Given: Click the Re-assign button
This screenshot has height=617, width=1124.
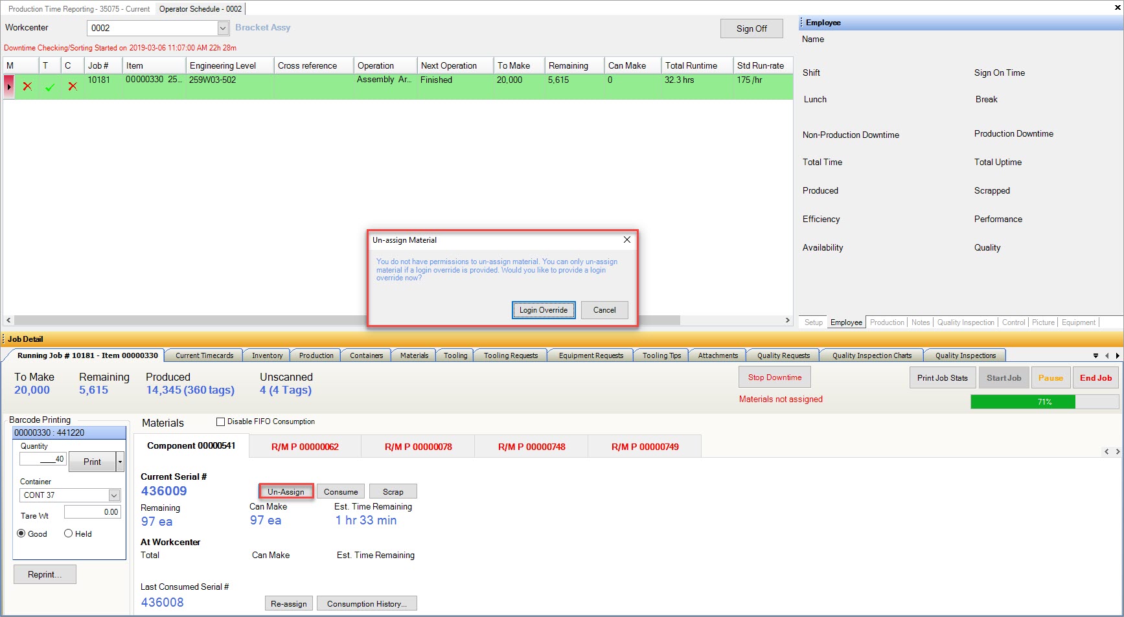Looking at the screenshot, I should click(289, 603).
